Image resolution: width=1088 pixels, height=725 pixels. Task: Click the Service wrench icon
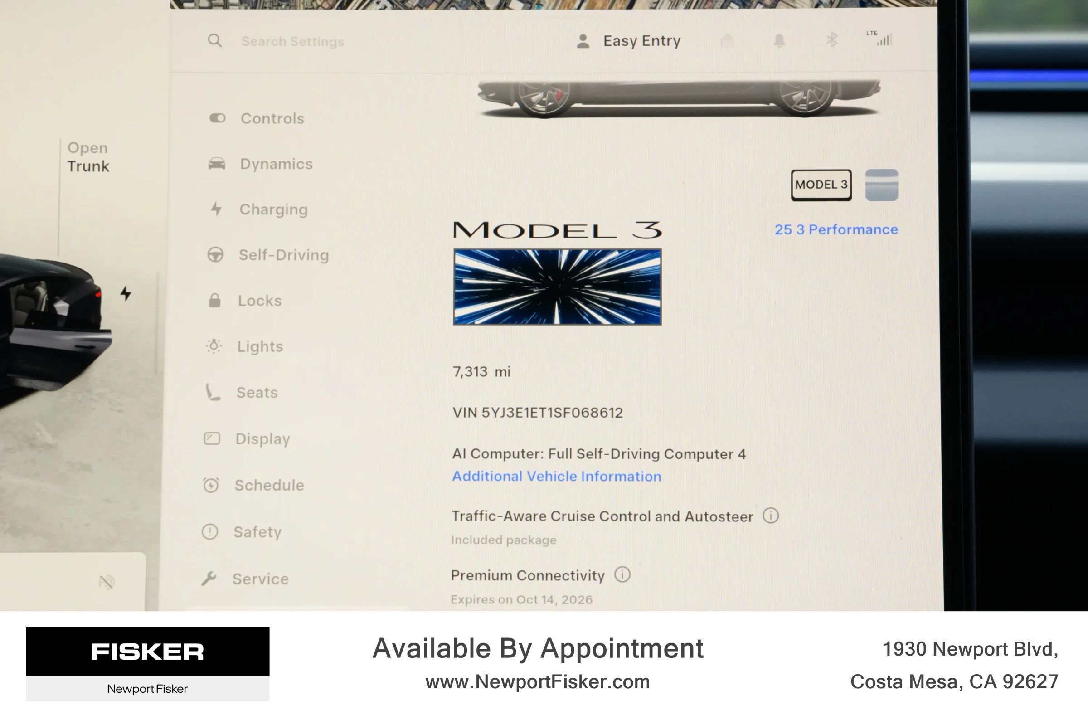point(209,579)
